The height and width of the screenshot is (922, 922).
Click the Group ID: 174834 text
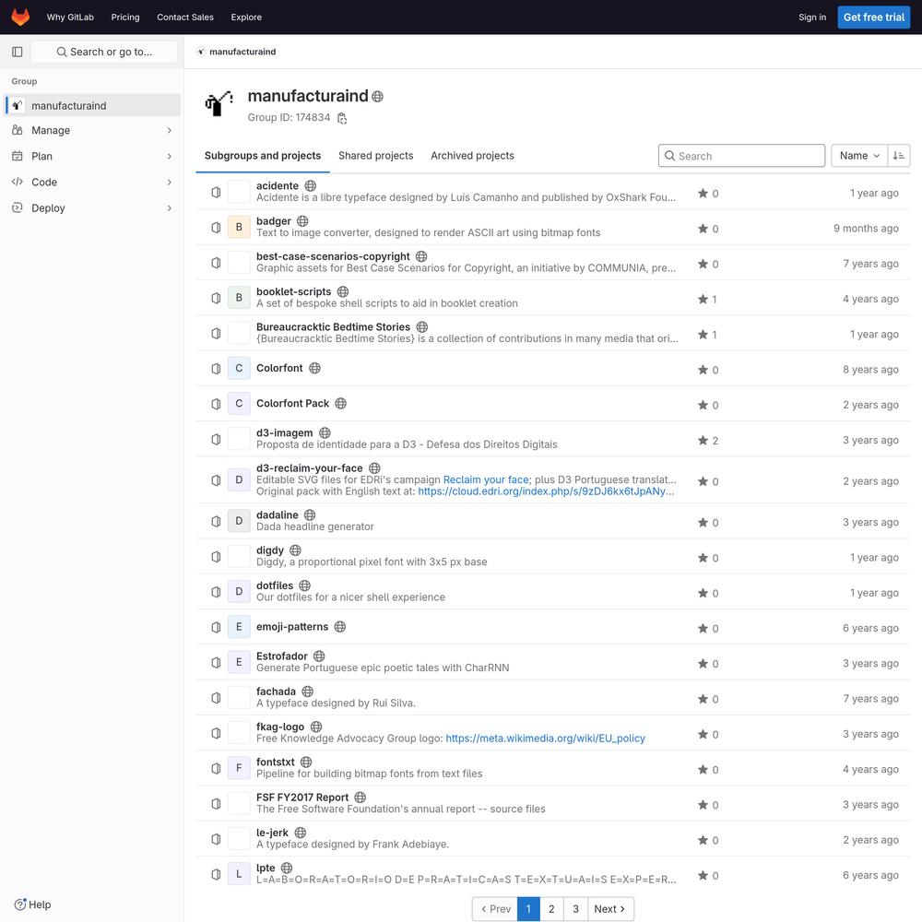pyautogui.click(x=289, y=118)
